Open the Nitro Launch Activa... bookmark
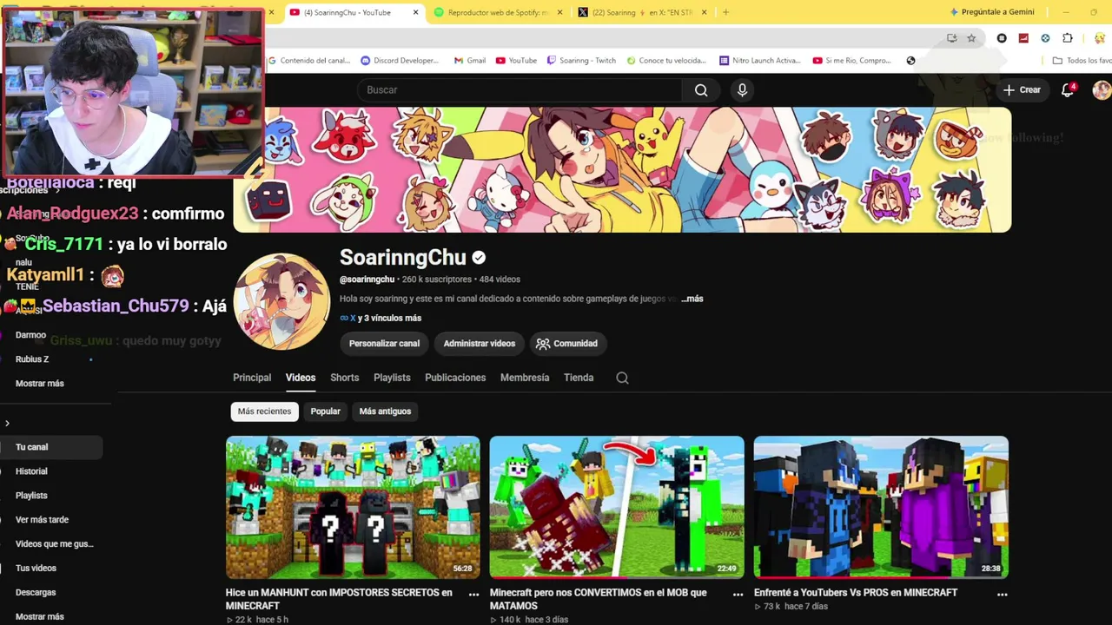 click(x=760, y=61)
